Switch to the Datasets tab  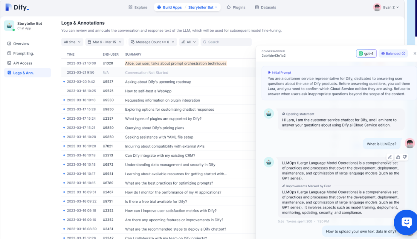tap(265, 7)
